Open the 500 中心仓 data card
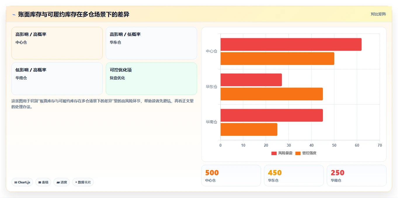Screen dimensions: 398x198 231,176
